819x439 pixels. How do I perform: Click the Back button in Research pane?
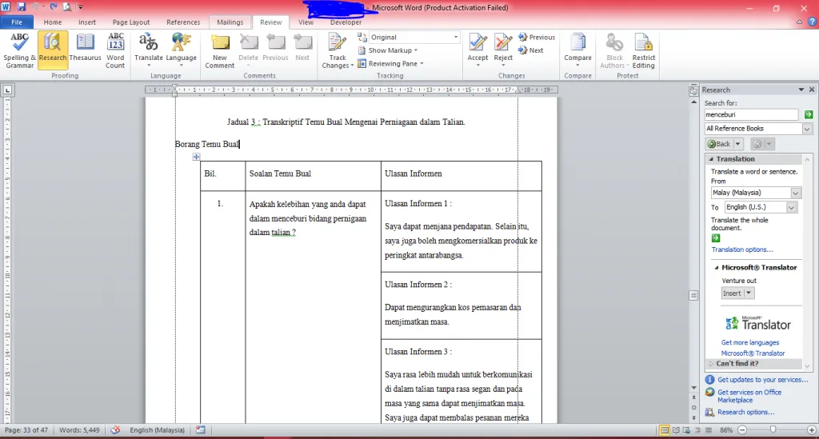719,144
